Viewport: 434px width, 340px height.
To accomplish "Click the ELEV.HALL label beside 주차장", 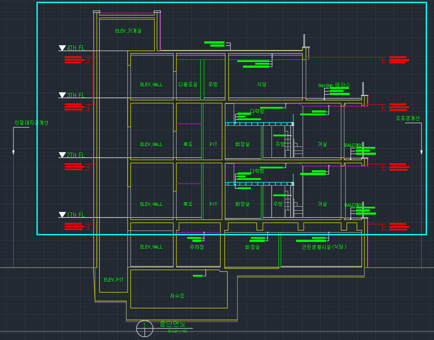I will click(x=151, y=247).
